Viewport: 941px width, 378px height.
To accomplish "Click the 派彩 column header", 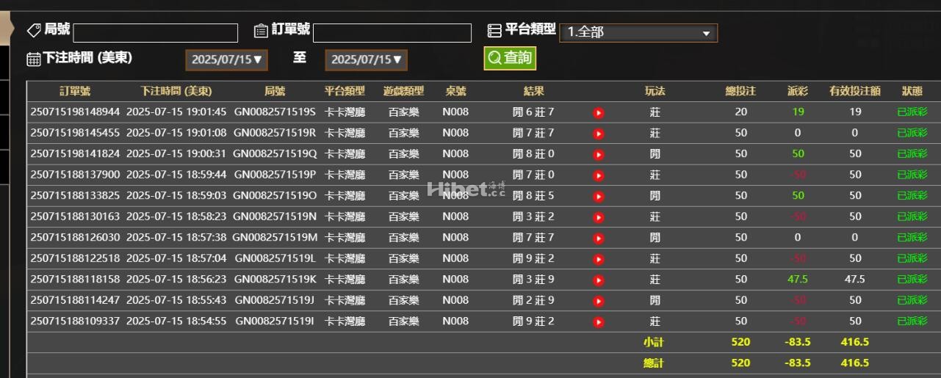I will tap(797, 92).
